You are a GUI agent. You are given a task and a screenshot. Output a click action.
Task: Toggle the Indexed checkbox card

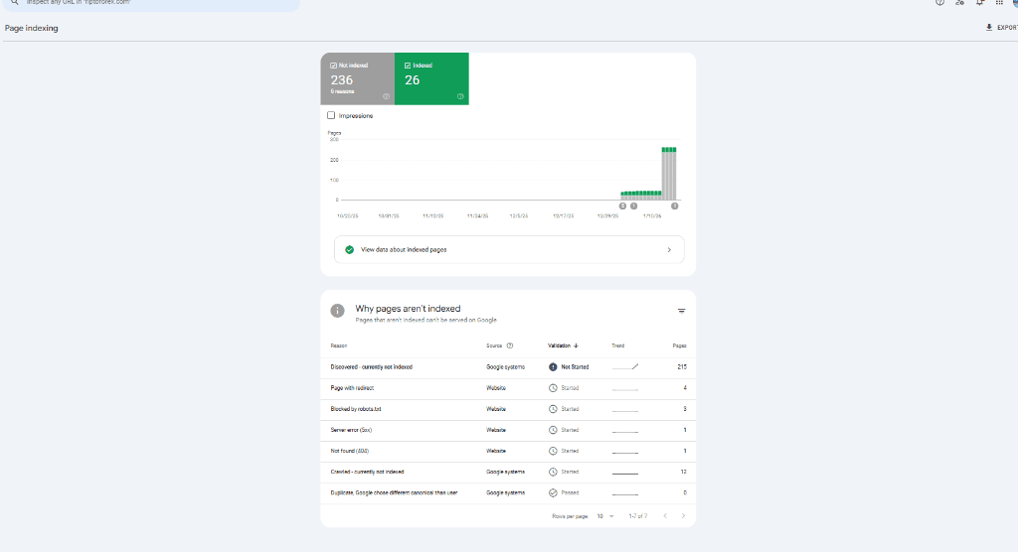click(408, 65)
